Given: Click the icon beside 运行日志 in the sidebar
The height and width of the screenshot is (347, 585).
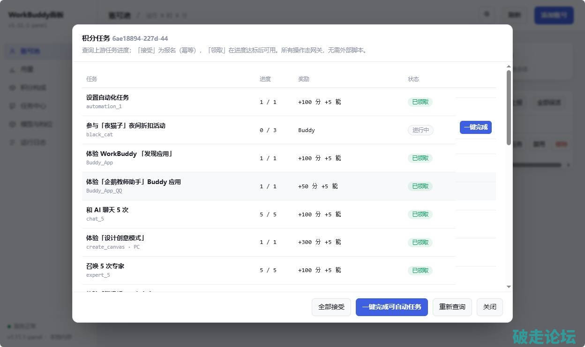Looking at the screenshot, I should [12, 143].
